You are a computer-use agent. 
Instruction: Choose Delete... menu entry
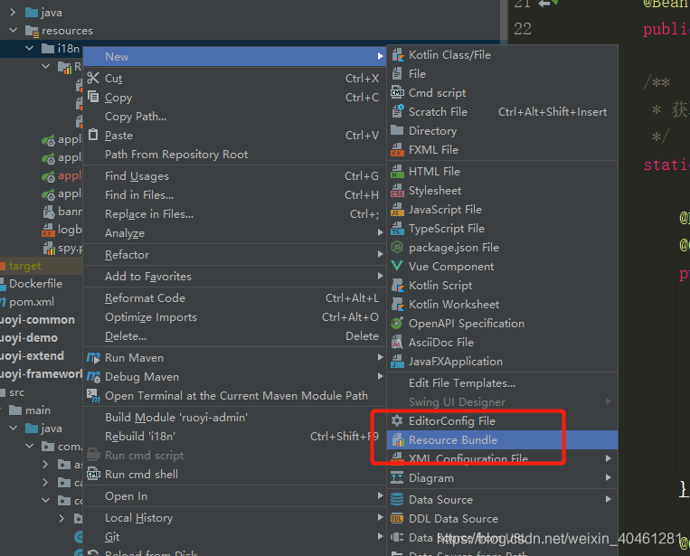[x=234, y=336]
